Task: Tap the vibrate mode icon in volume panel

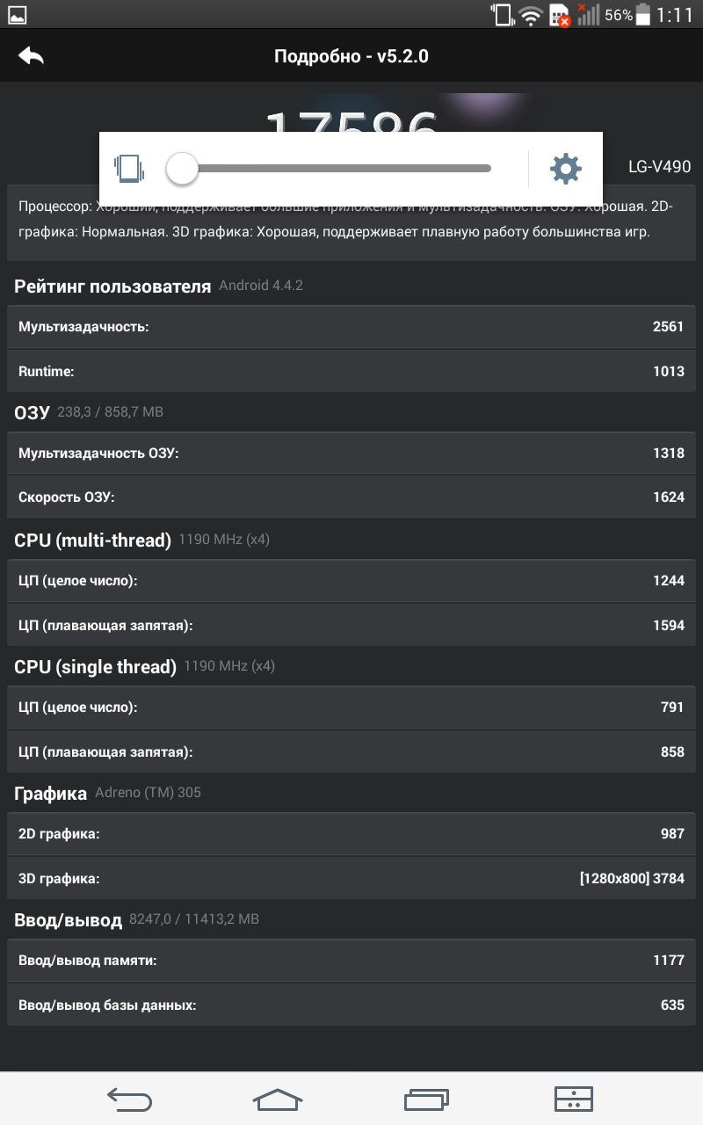Action: point(128,168)
